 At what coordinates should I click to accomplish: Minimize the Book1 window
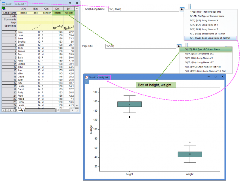[63, 3]
